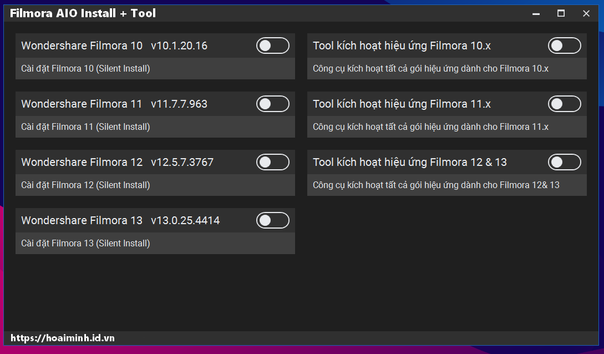This screenshot has width=604, height=354.
Task: Minimize the Filmora AIO window
Action: coord(536,13)
